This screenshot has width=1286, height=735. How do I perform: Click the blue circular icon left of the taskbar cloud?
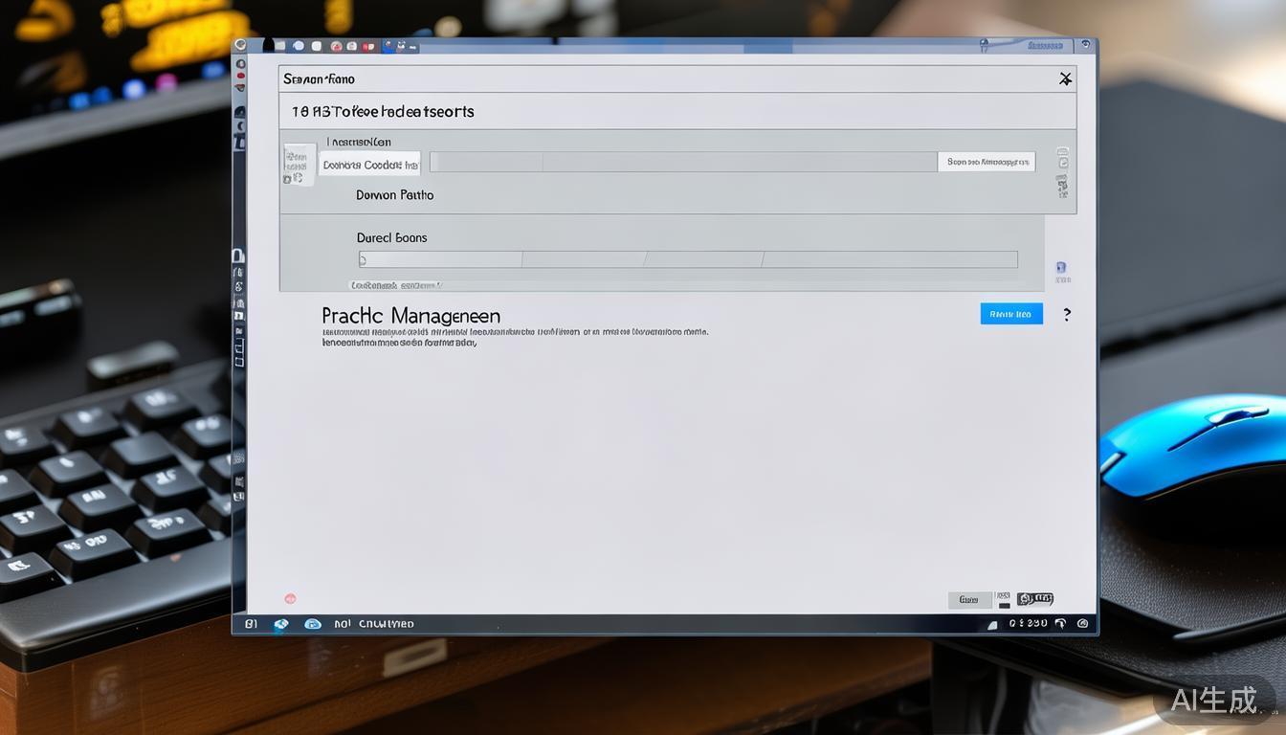[281, 624]
